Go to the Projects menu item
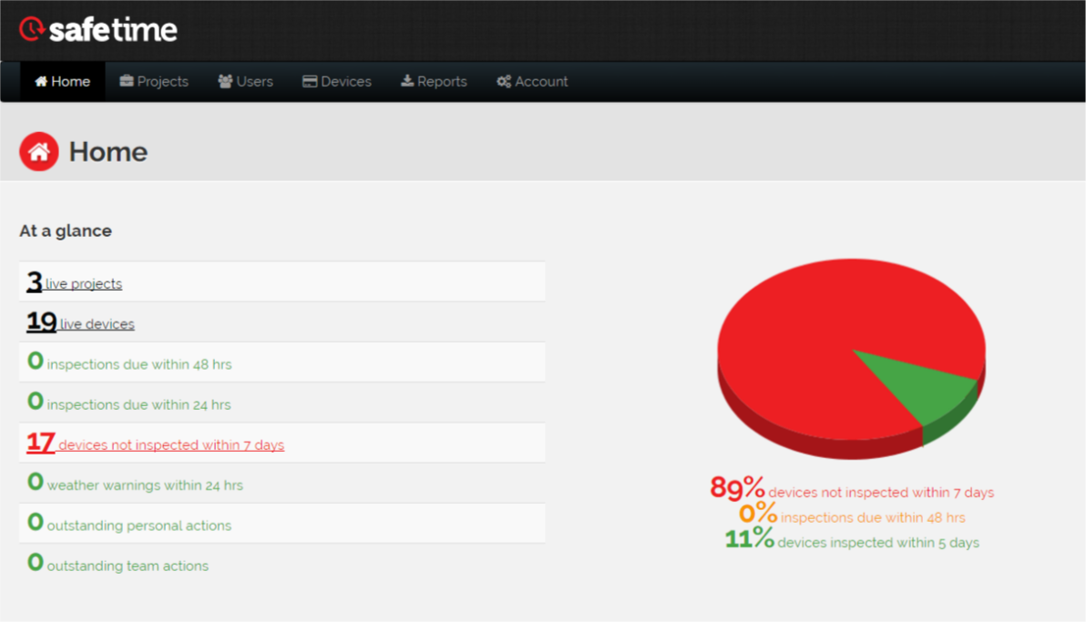 point(154,82)
